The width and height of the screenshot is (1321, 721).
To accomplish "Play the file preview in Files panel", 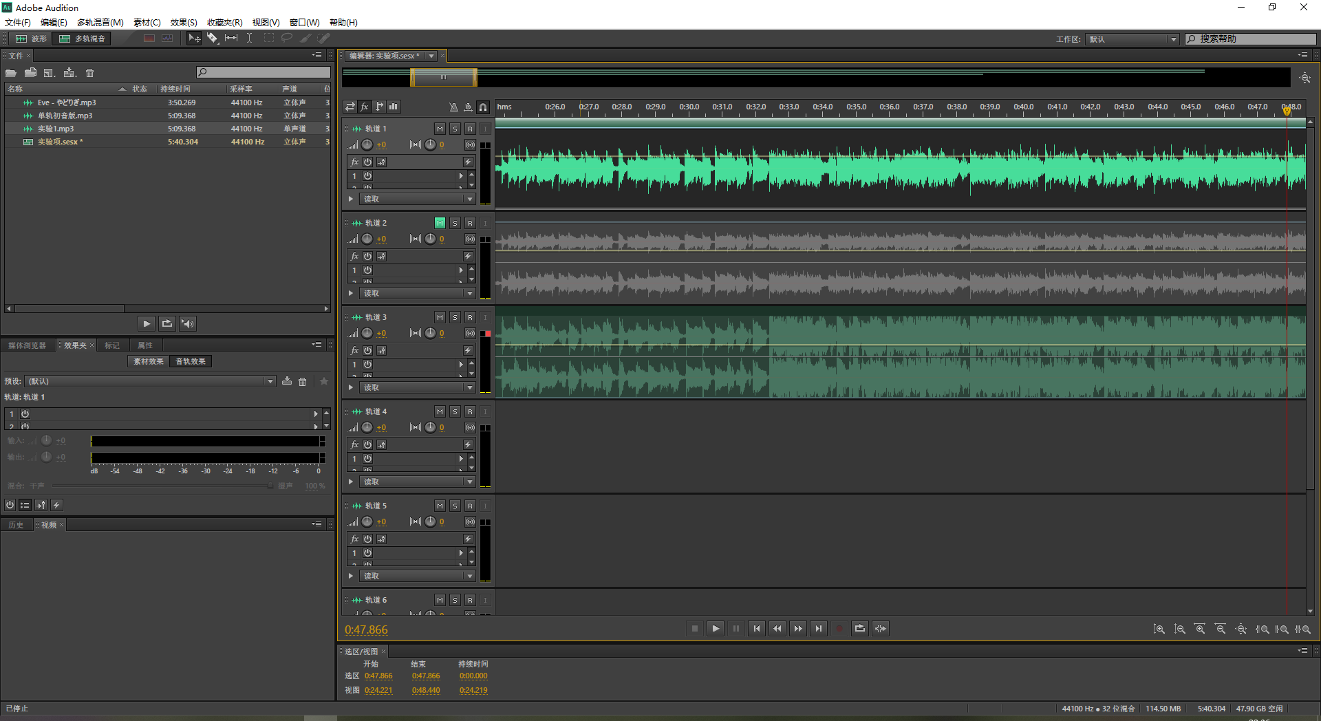I will pos(147,323).
